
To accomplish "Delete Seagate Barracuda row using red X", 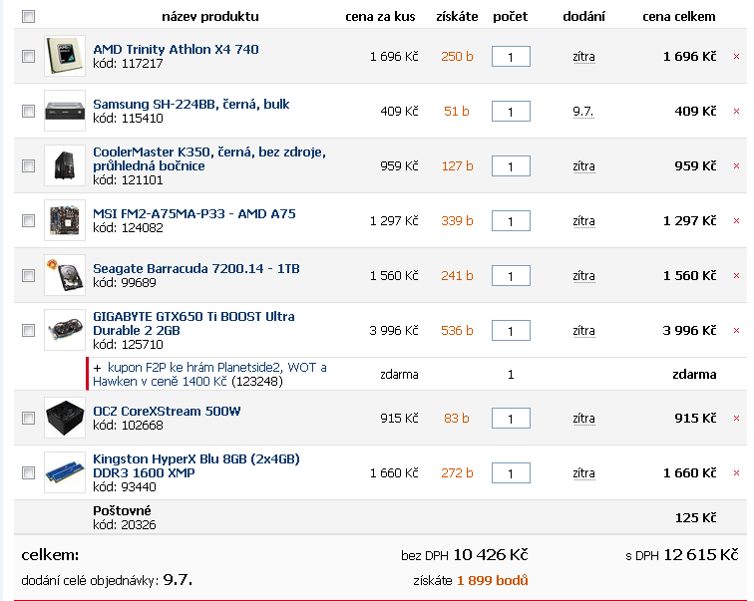I will [x=736, y=276].
